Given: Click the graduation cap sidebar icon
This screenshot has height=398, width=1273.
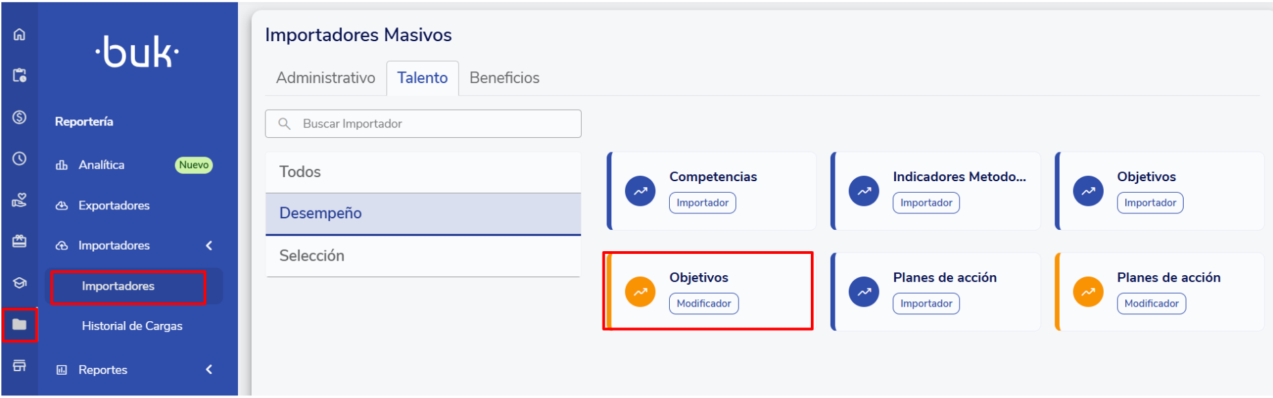Looking at the screenshot, I should (19, 283).
